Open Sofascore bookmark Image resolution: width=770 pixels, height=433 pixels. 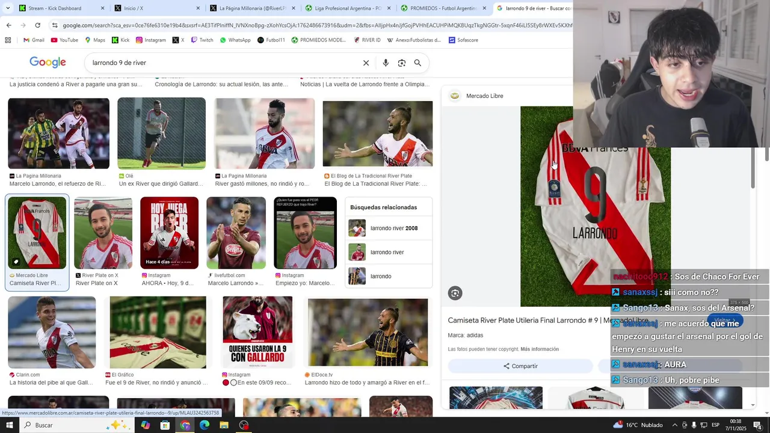click(x=463, y=40)
